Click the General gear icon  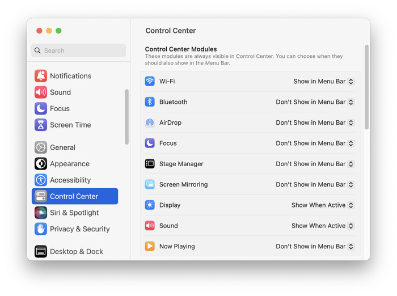pos(40,147)
